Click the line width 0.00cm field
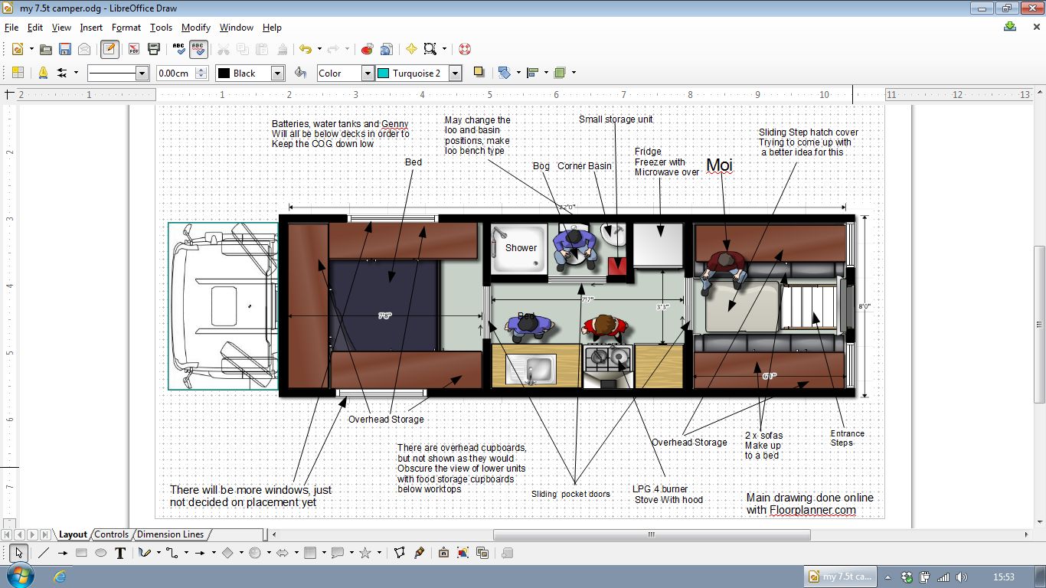1046x588 pixels. 175,73
